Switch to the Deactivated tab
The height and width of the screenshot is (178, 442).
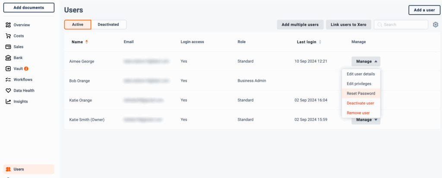(108, 25)
